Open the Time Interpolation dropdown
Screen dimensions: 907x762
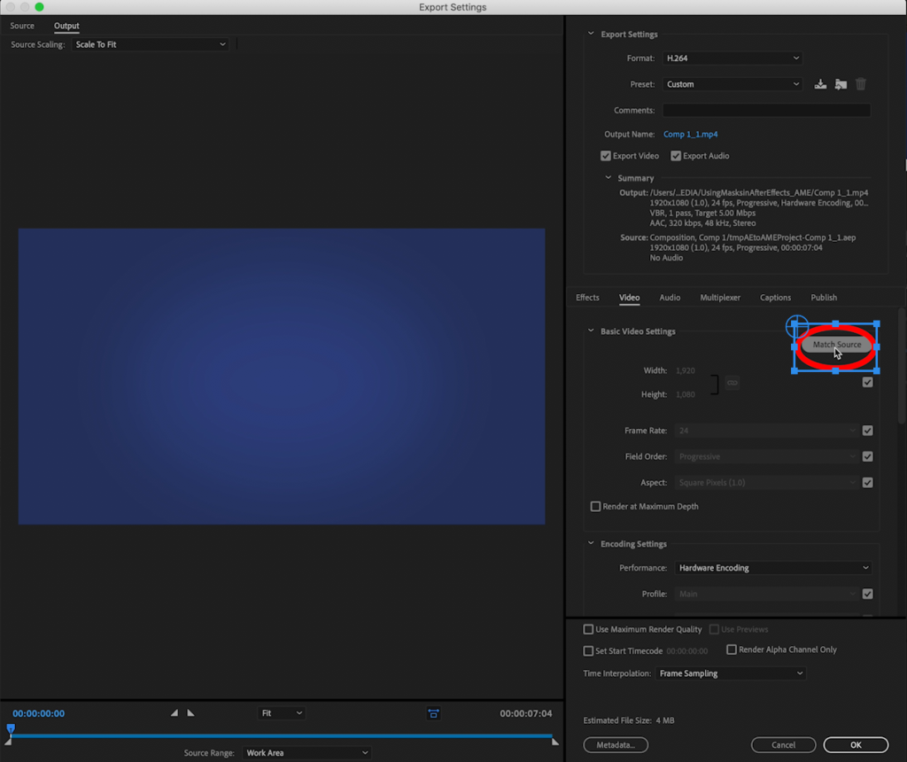731,673
